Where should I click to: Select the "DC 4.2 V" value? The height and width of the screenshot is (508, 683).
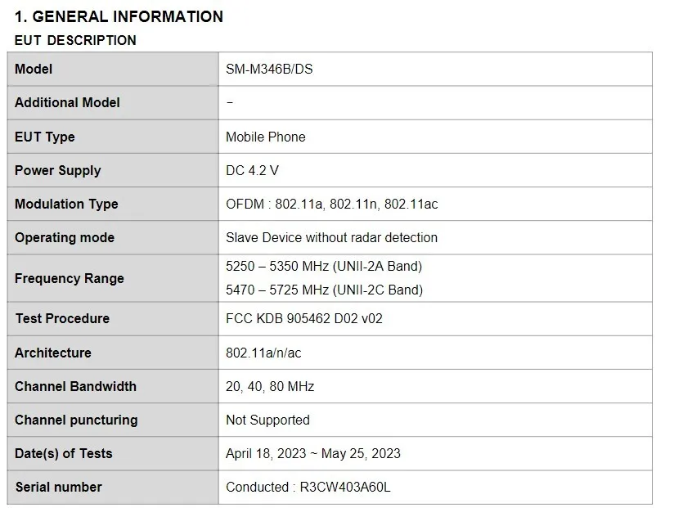tap(252, 170)
